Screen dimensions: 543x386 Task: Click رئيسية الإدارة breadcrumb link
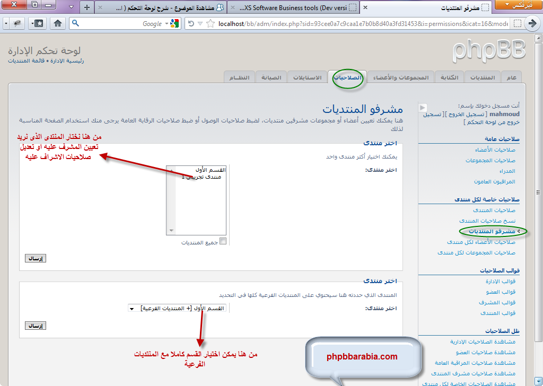67,61
